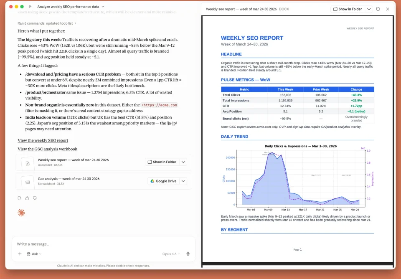The image size is (401, 279).
Task: Add attachment with plus icon
Action: 20,254
